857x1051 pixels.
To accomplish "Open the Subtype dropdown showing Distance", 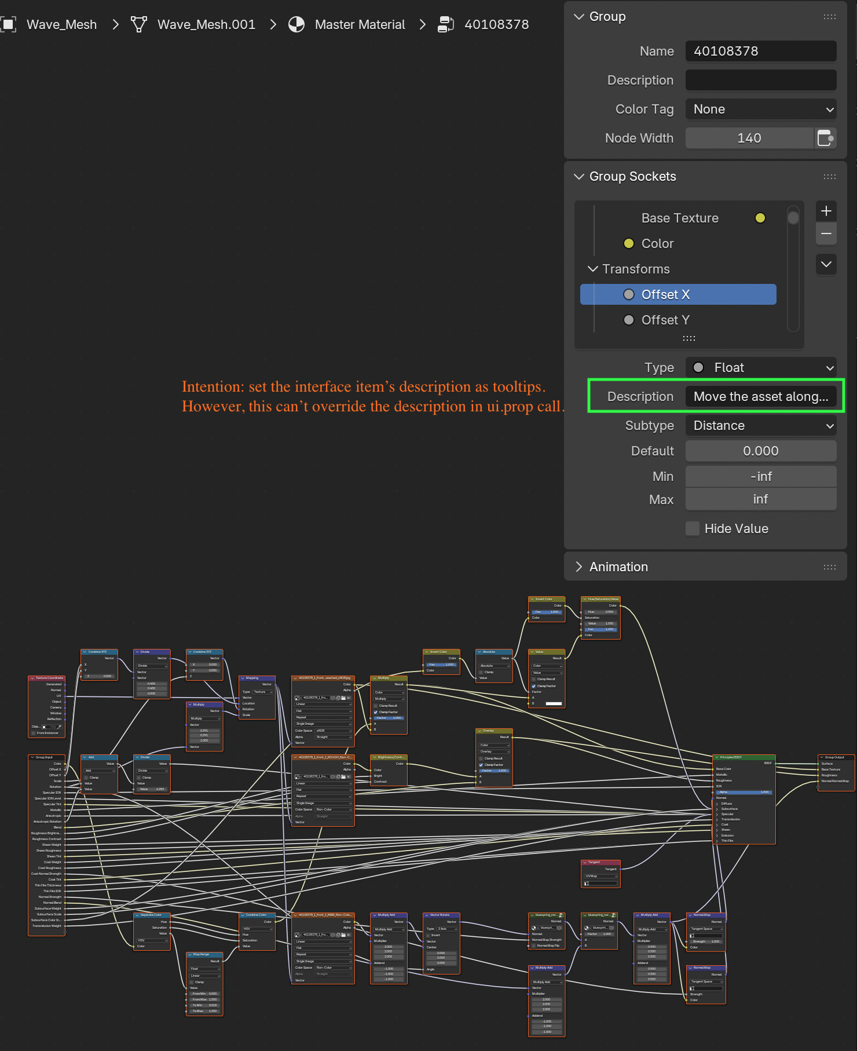I will 761,425.
